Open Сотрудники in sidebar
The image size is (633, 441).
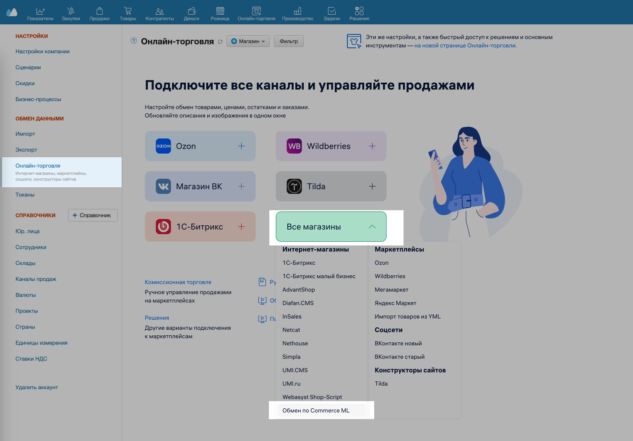[x=31, y=247]
